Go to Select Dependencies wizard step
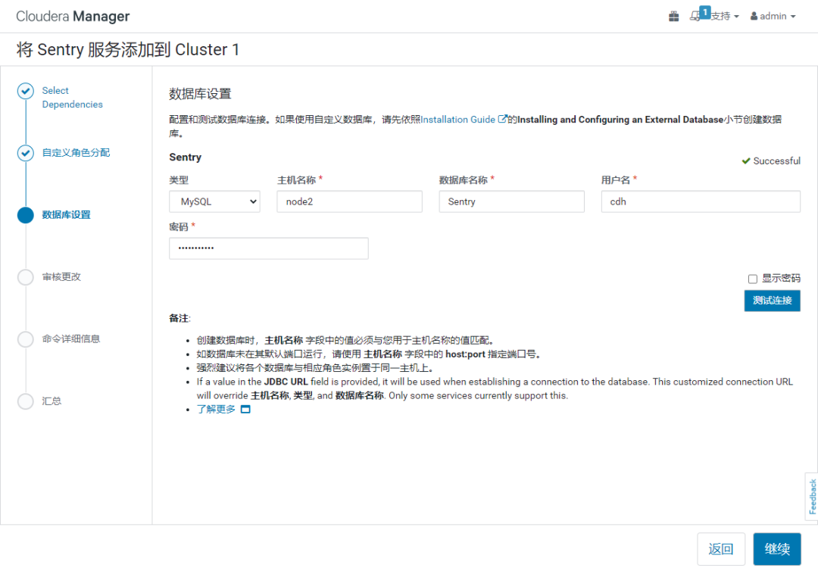Image resolution: width=818 pixels, height=574 pixels. point(72,98)
